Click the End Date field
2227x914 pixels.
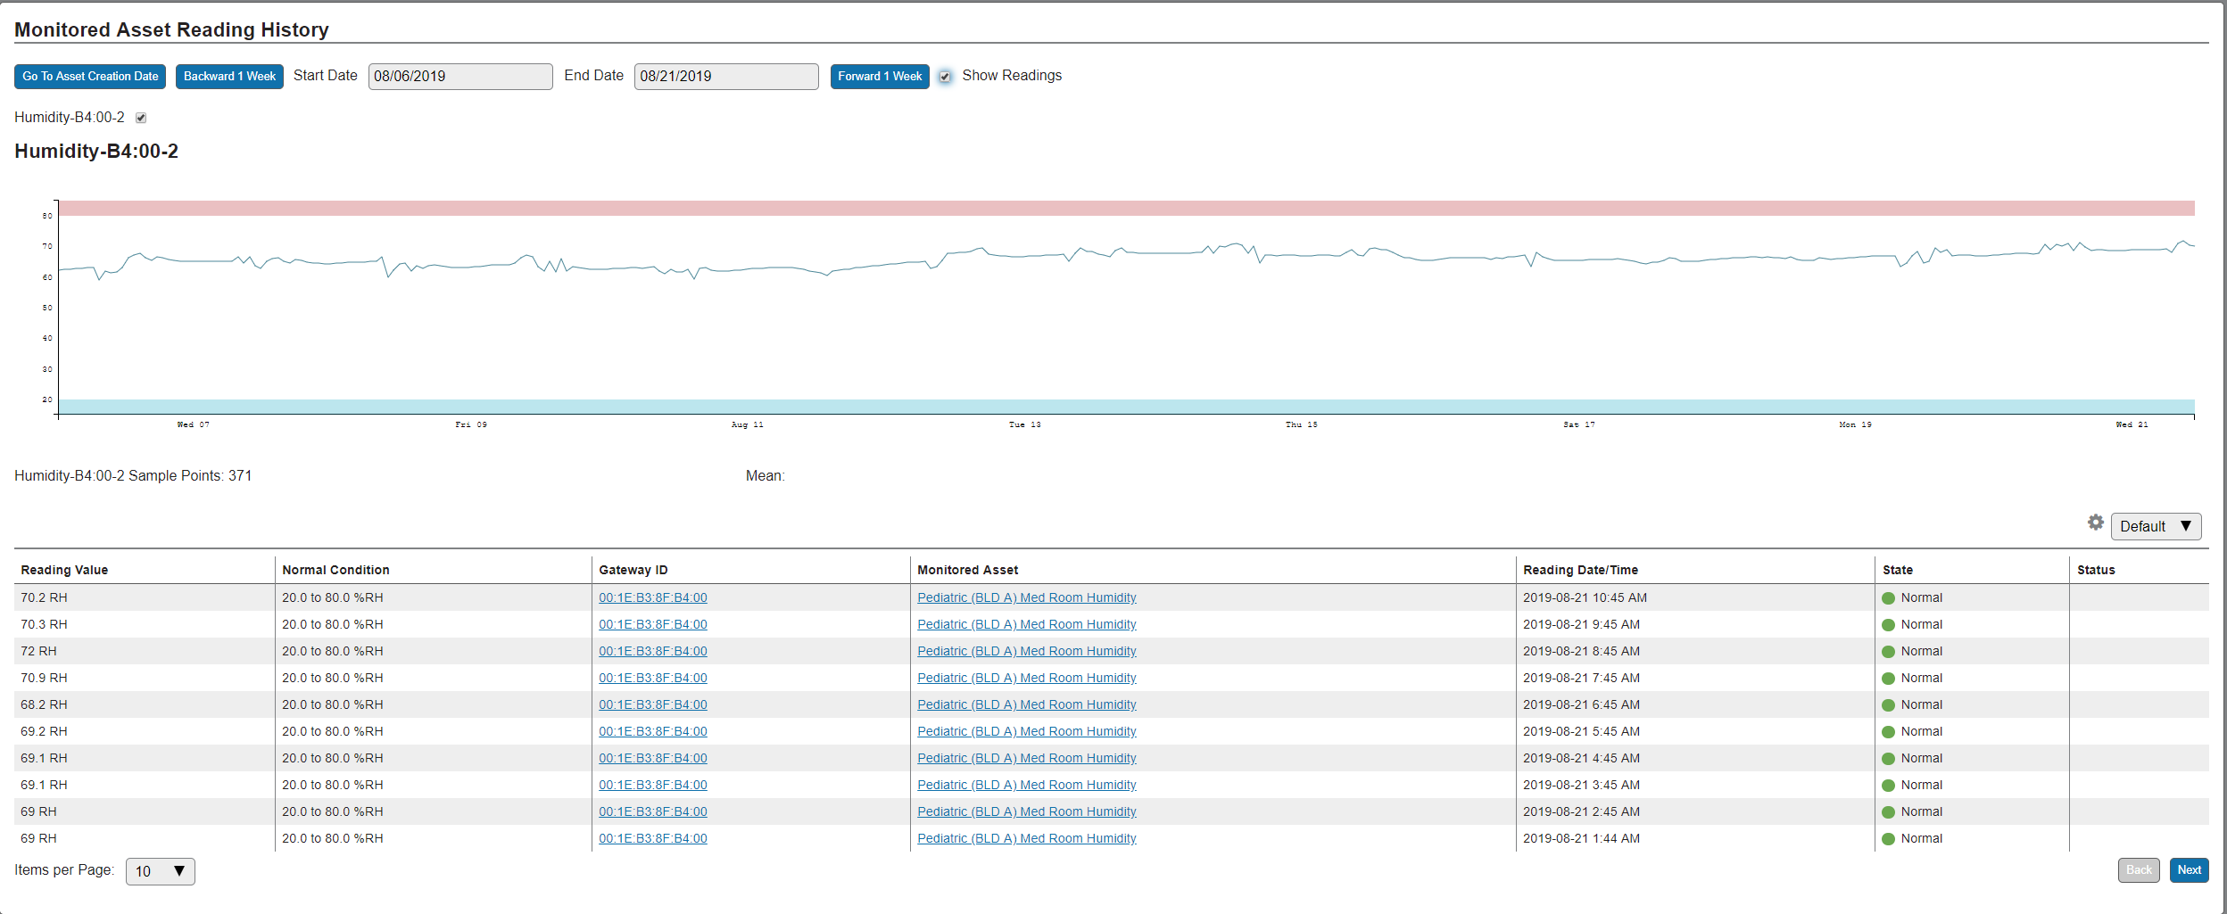tap(725, 76)
